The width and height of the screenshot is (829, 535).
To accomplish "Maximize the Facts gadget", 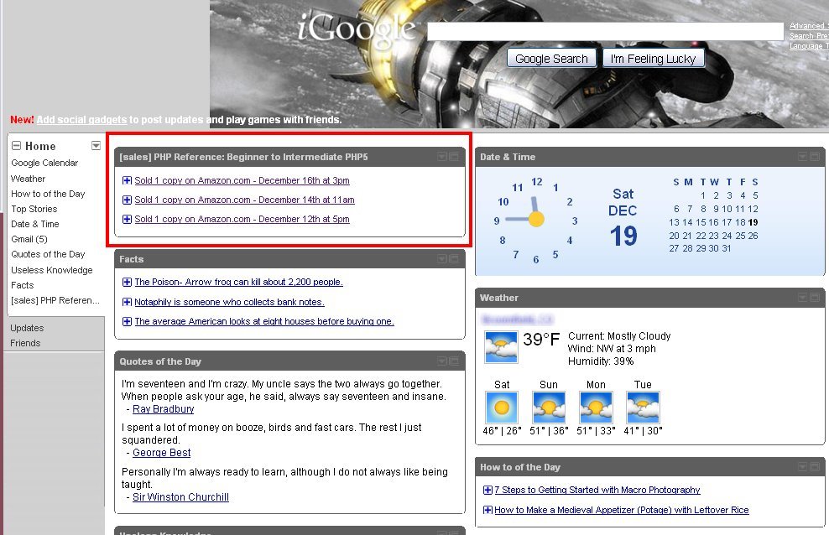I will pos(454,259).
